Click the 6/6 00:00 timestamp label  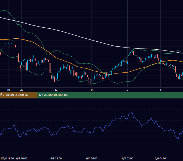pos(92,158)
